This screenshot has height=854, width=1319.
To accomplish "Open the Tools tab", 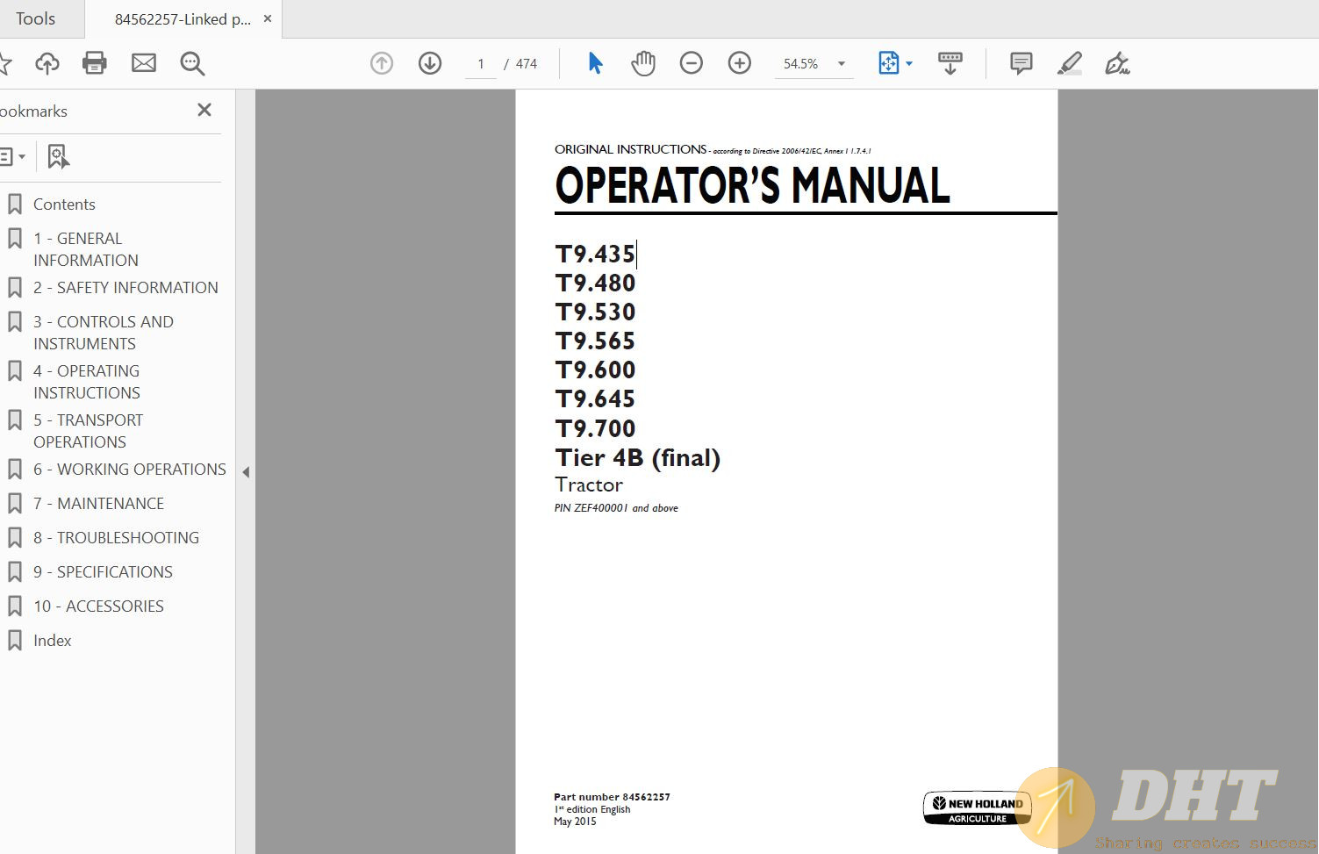I will tap(35, 18).
